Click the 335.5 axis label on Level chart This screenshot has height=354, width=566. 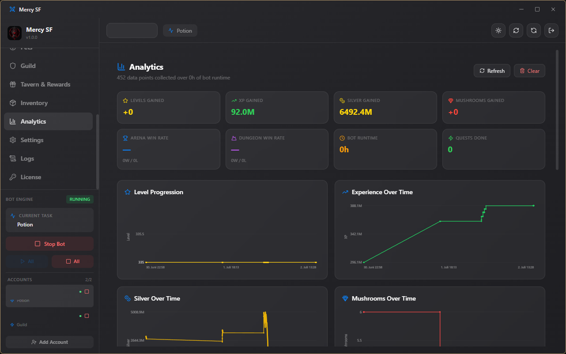pos(140,234)
